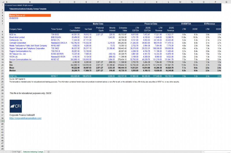Viewport: 231px width, 153px height.
Task: Click the EV/EBITDA section header
Action: point(186,24)
